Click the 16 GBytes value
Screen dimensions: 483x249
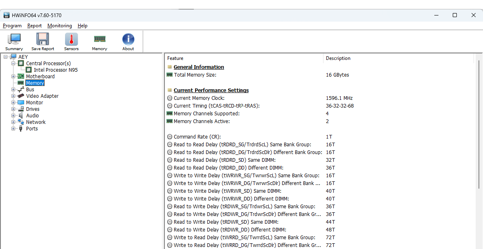click(x=337, y=75)
